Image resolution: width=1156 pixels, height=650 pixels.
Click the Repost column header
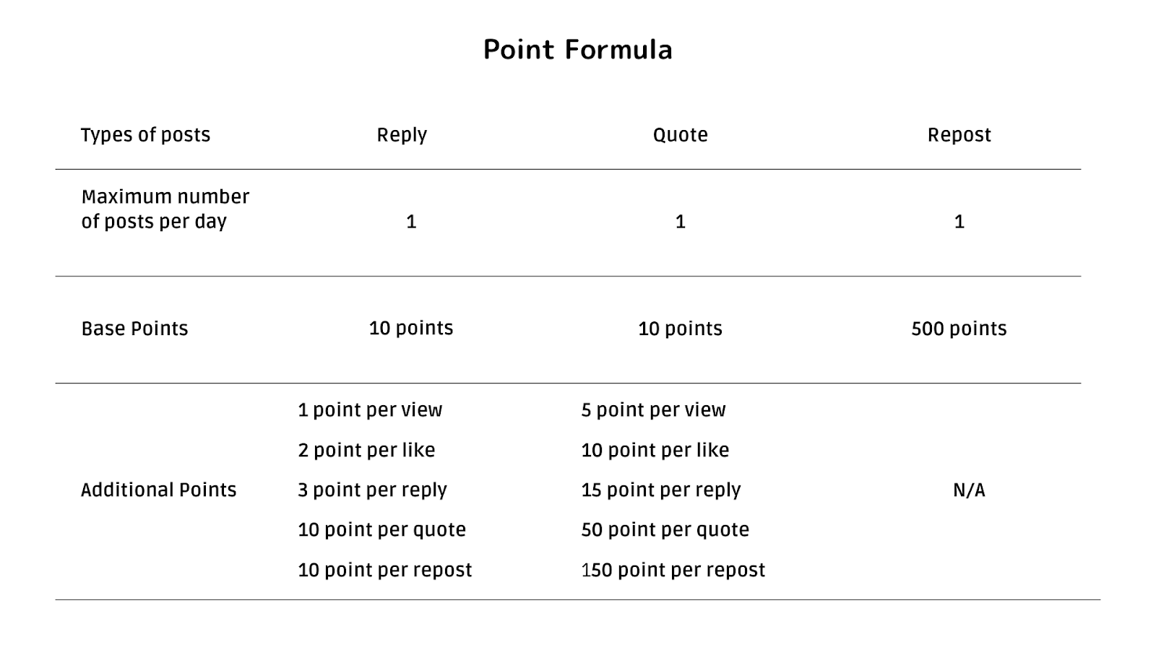(x=959, y=135)
